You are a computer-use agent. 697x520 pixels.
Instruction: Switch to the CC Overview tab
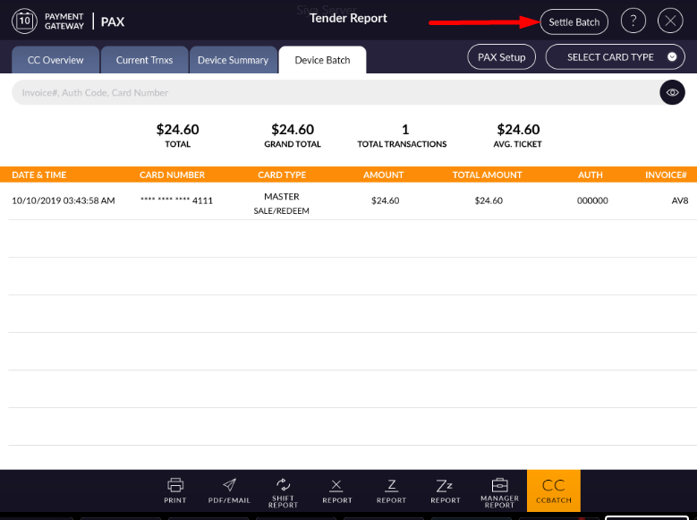coord(55,60)
